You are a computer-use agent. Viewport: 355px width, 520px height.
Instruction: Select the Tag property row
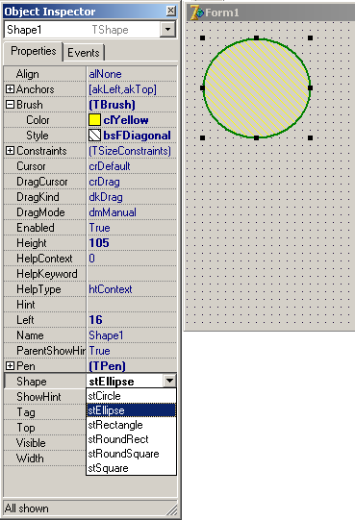coord(45,412)
